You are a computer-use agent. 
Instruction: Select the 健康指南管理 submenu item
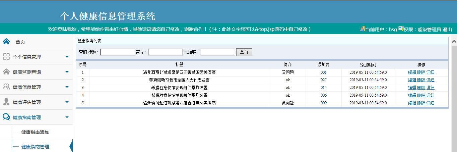tap(35, 147)
